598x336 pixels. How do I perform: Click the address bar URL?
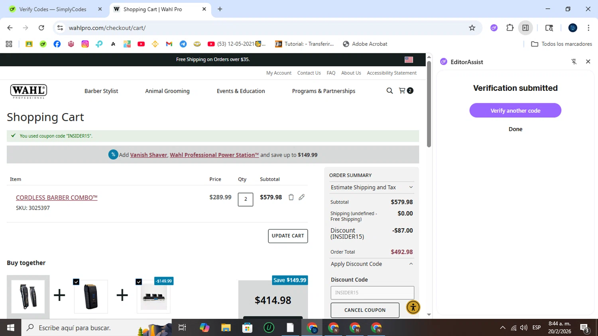[x=107, y=28]
